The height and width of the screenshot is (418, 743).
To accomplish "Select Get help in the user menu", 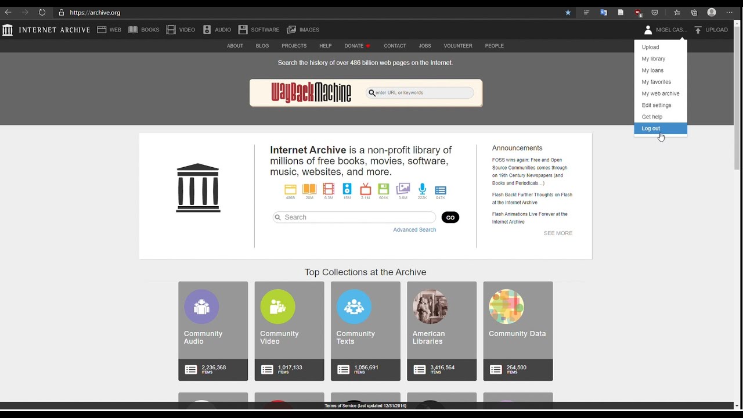I will coord(661,117).
